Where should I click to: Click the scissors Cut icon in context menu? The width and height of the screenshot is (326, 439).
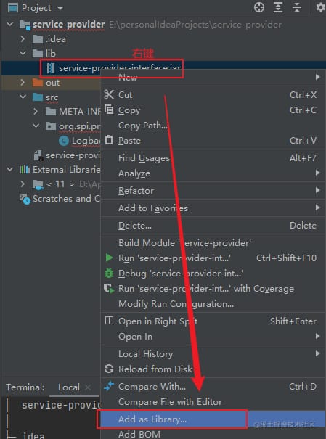tap(109, 94)
